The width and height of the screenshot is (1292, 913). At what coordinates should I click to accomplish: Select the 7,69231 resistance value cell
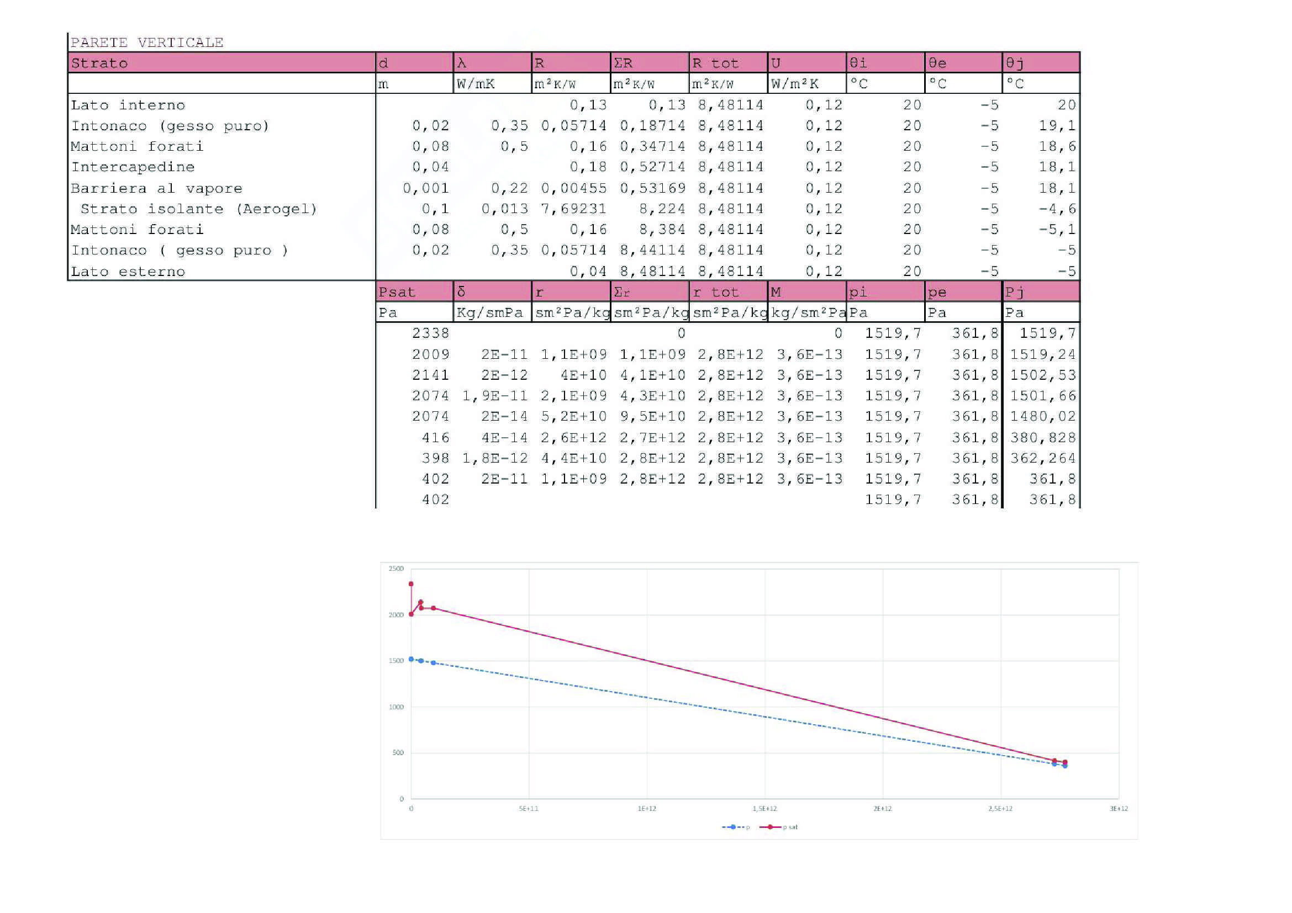pos(573,209)
